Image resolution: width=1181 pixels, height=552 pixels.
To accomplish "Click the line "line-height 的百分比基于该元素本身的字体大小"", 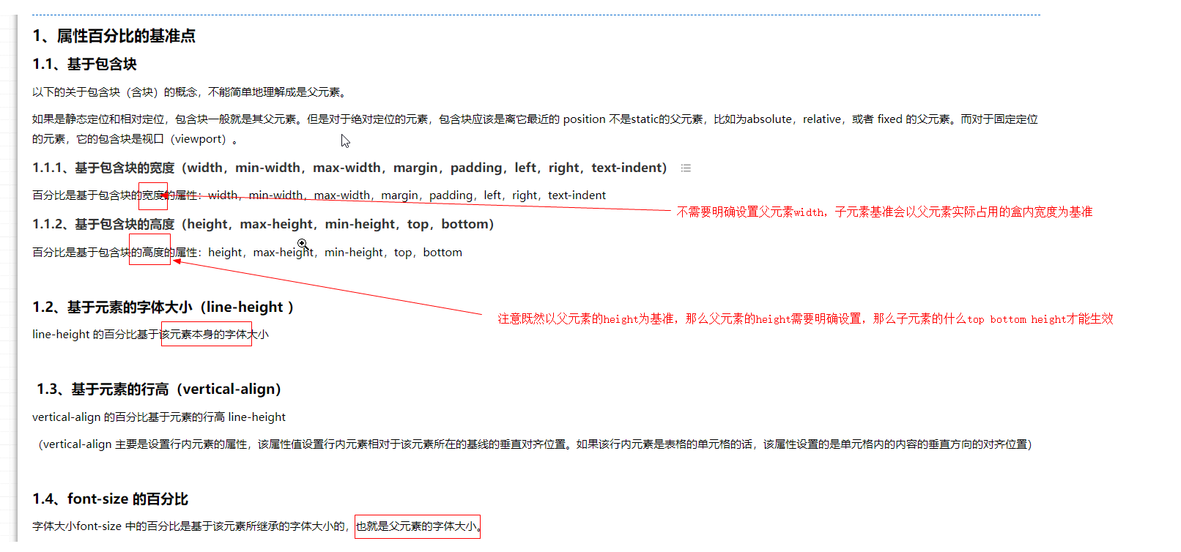I will [x=151, y=335].
